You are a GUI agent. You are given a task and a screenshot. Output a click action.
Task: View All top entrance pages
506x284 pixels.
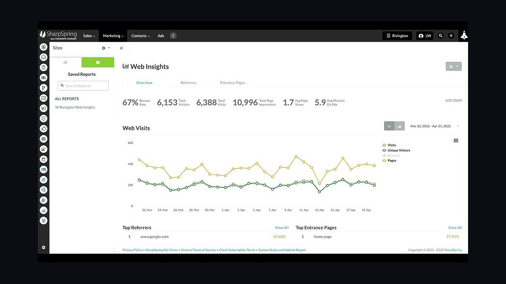[455, 228]
